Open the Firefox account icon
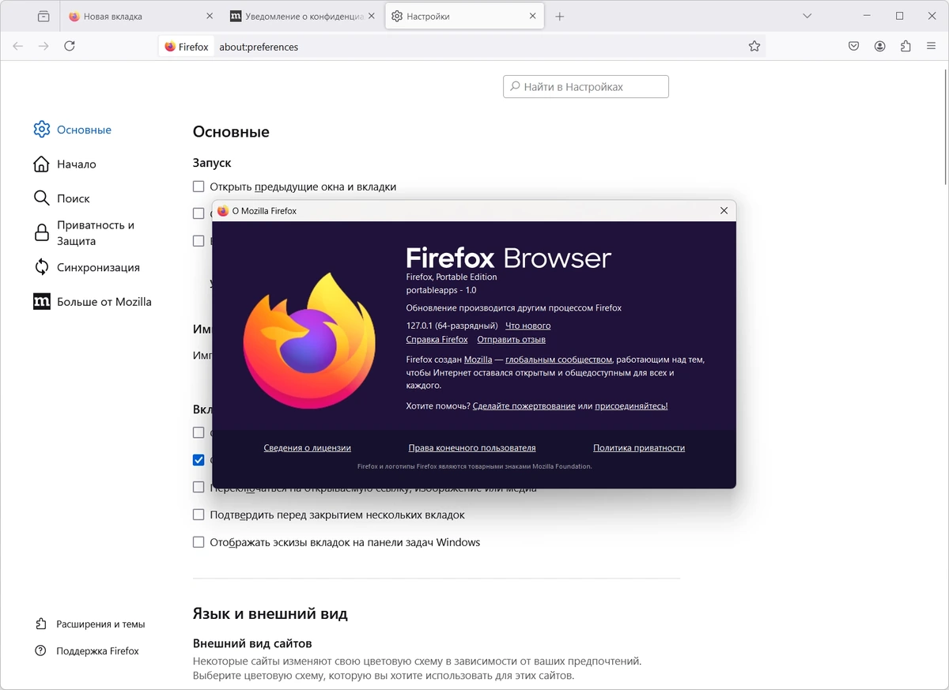 click(879, 47)
